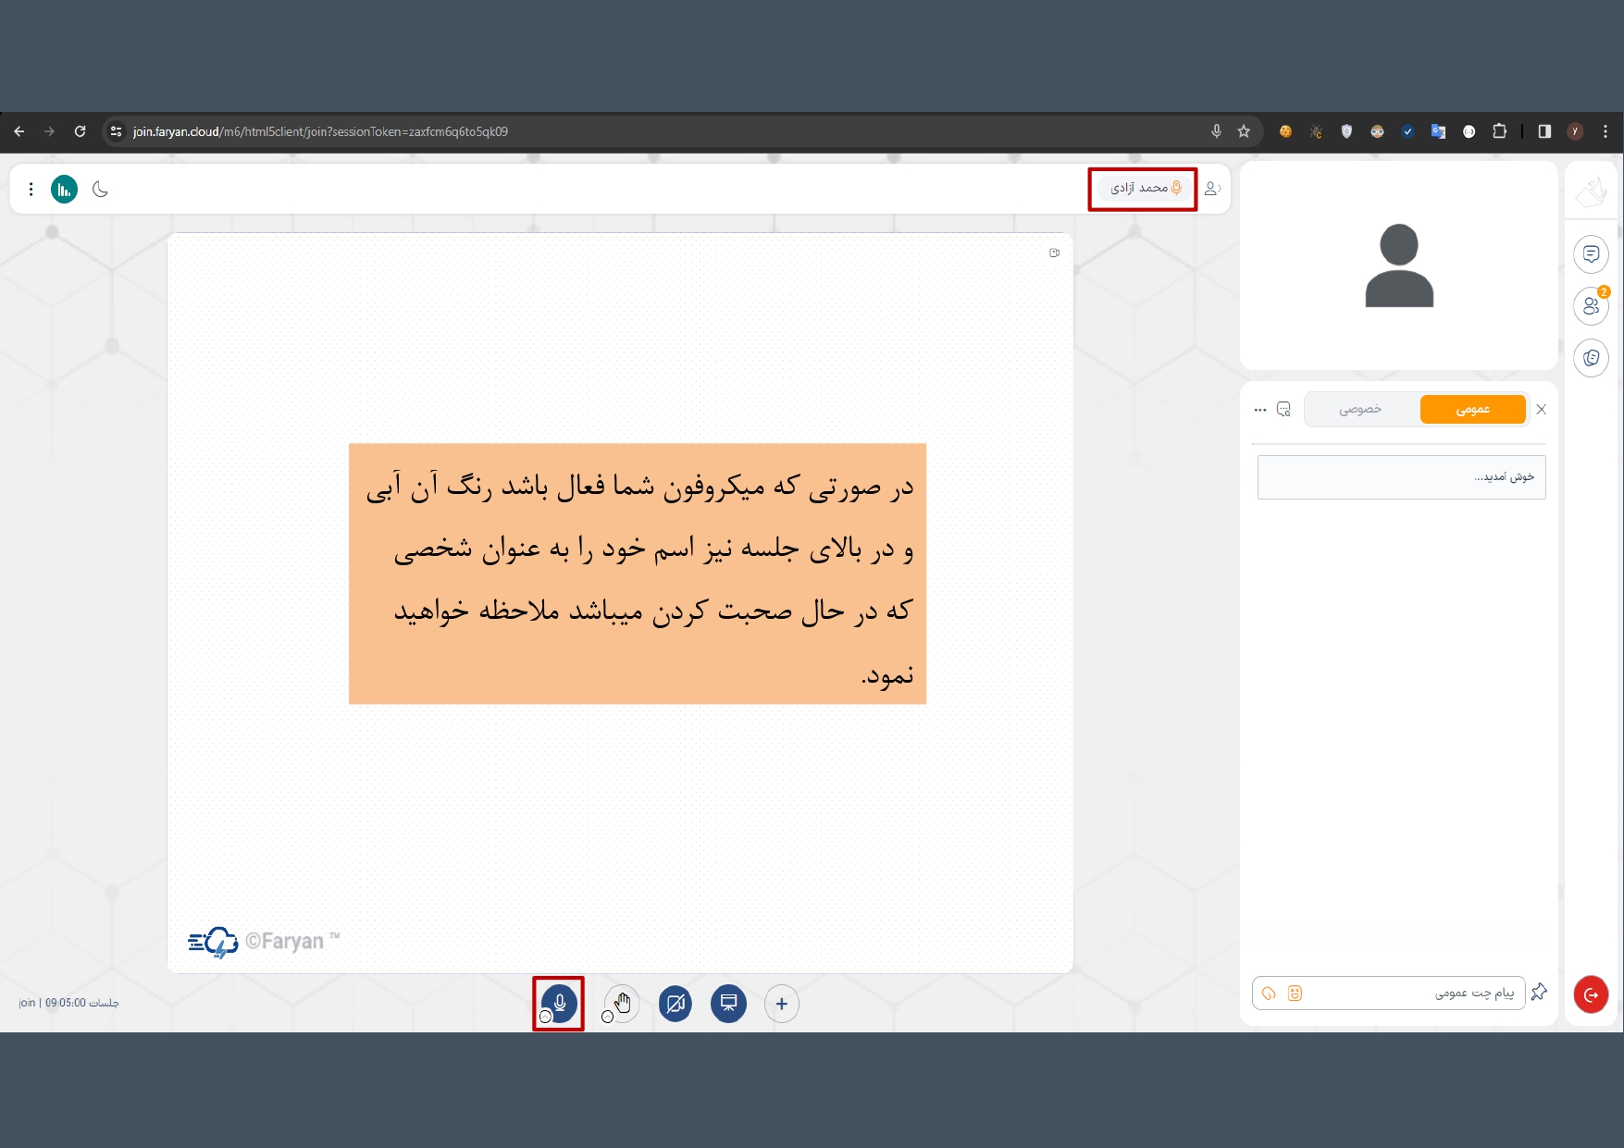Select the عمومی public chat tab
This screenshot has height=1148, width=1624.
(1472, 409)
